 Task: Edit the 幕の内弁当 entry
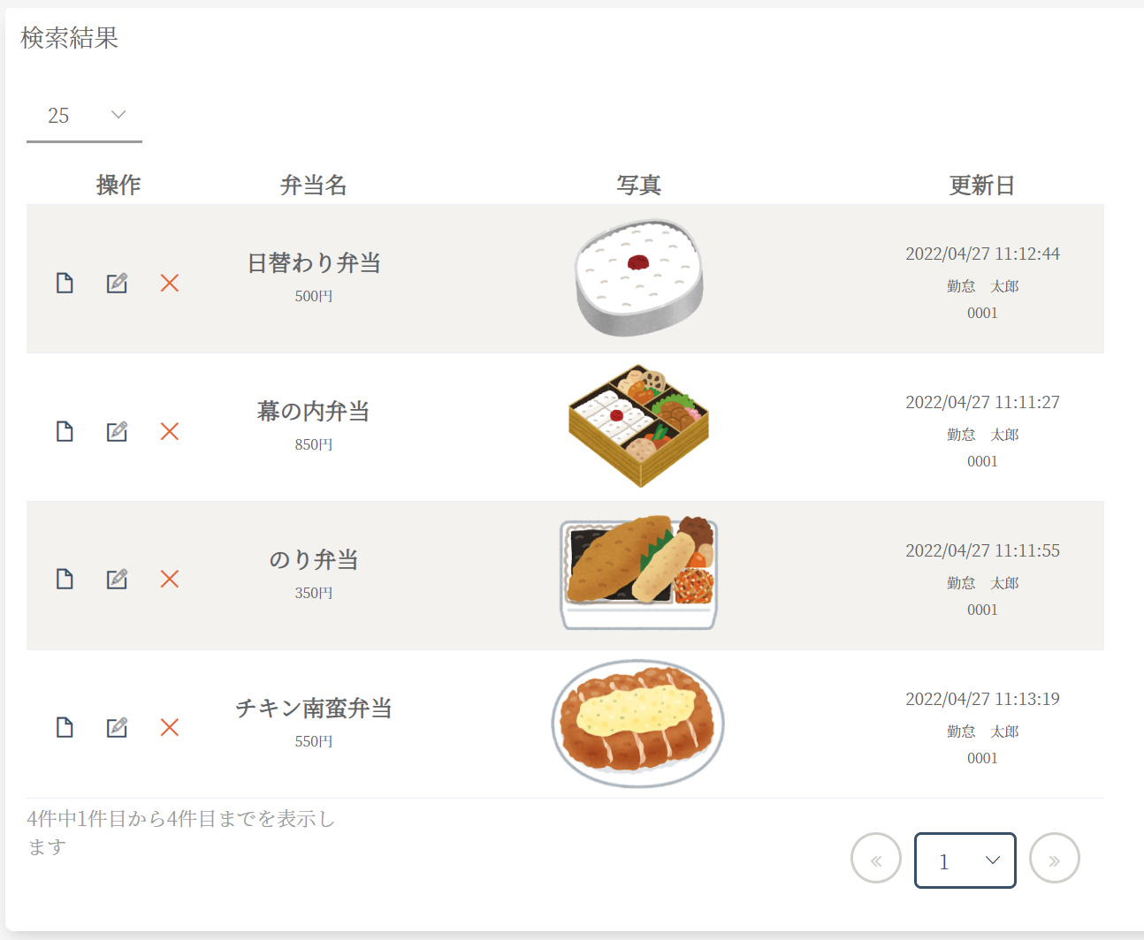click(x=117, y=431)
